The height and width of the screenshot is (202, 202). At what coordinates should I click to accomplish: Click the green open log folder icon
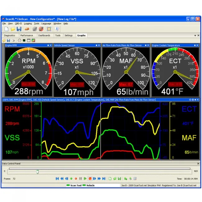click(115, 179)
